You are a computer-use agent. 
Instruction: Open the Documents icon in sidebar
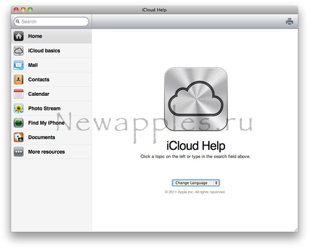click(19, 137)
